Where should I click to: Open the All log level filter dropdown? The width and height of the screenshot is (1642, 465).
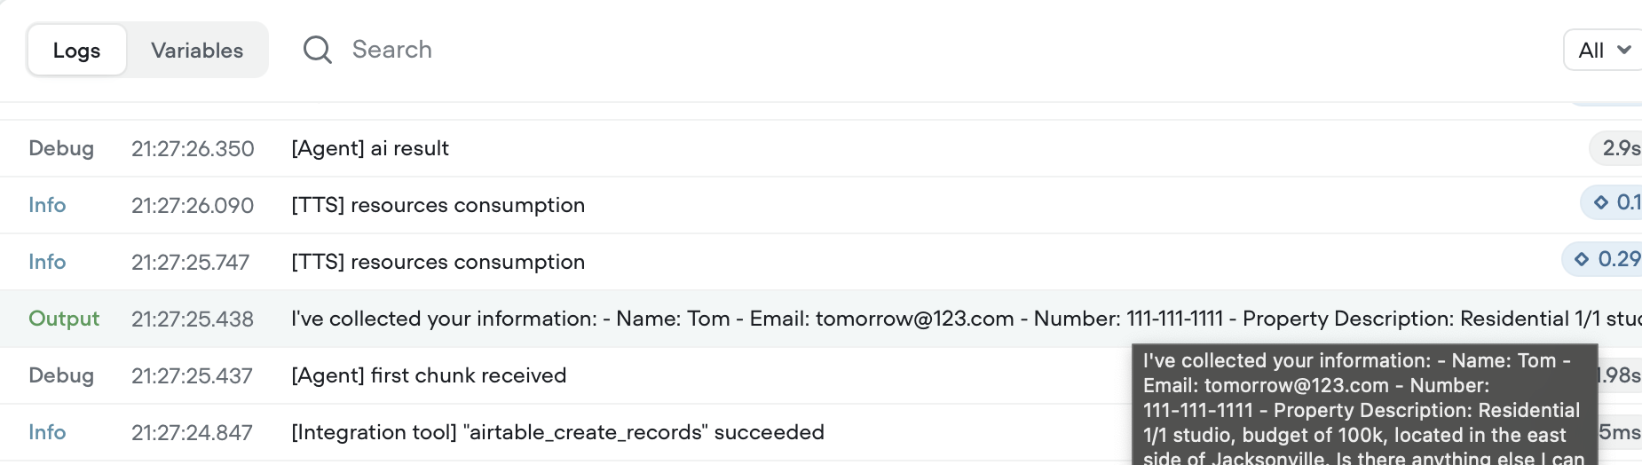(x=1603, y=51)
